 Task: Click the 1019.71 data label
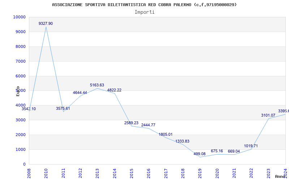[251, 146]
